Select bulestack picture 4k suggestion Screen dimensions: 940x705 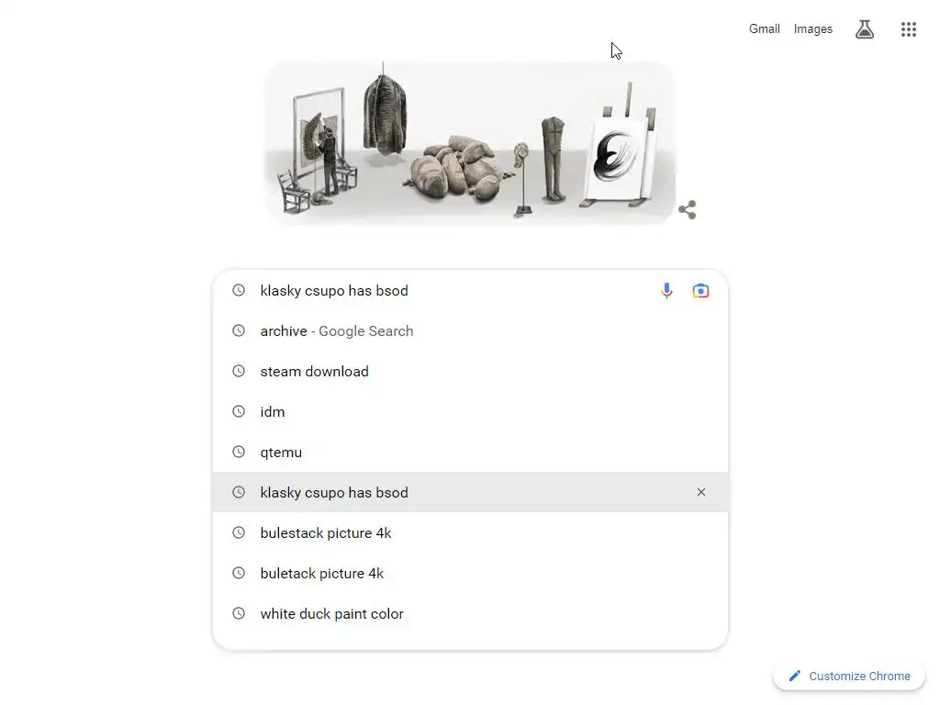coord(471,533)
